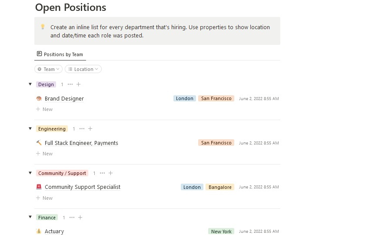The height and width of the screenshot is (235, 372).
Task: Collapse the Design group
Action: tap(30, 84)
